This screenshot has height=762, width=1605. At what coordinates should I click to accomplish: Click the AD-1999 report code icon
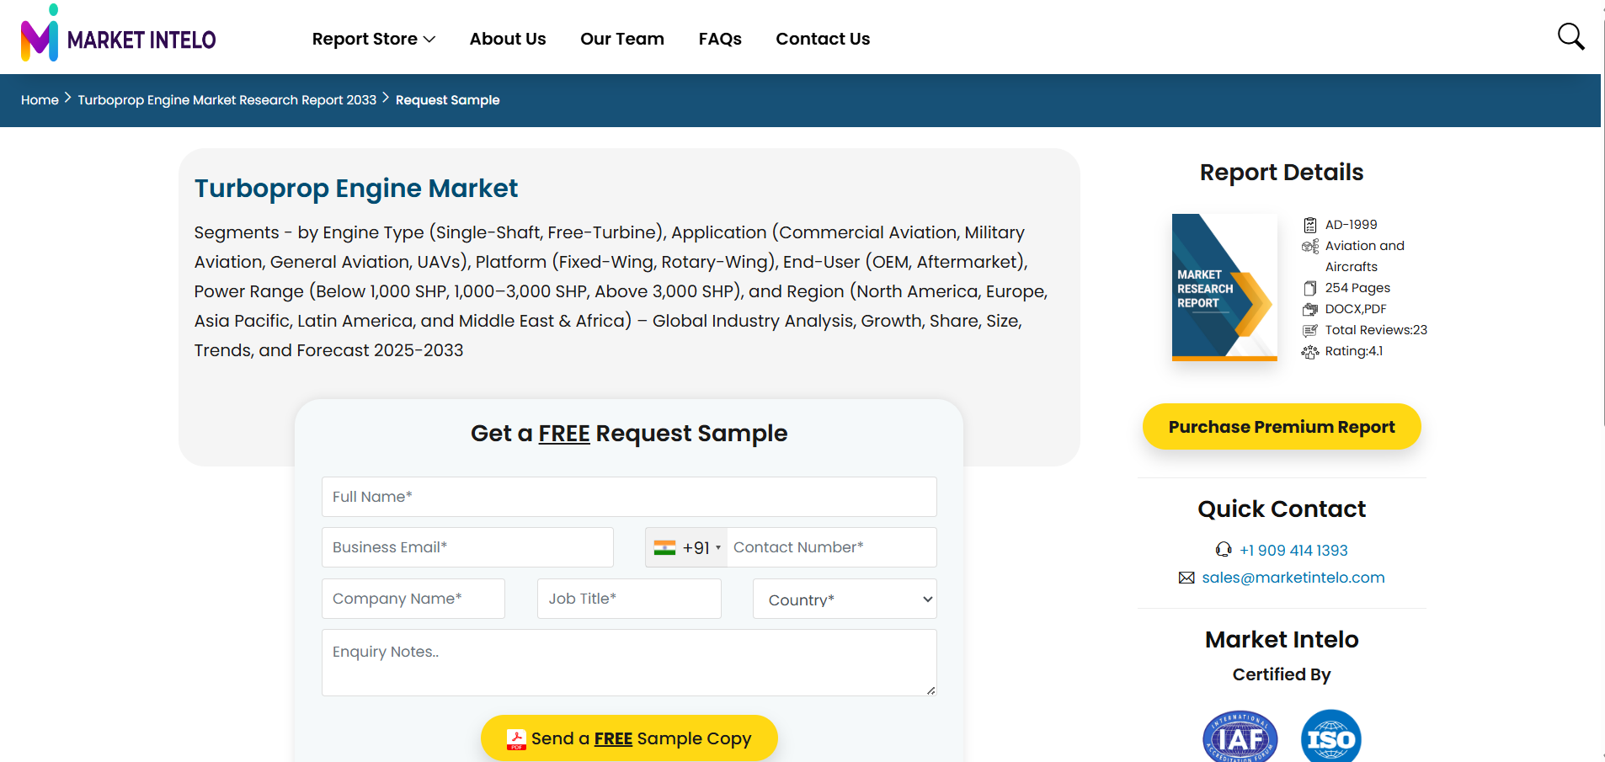click(1310, 225)
